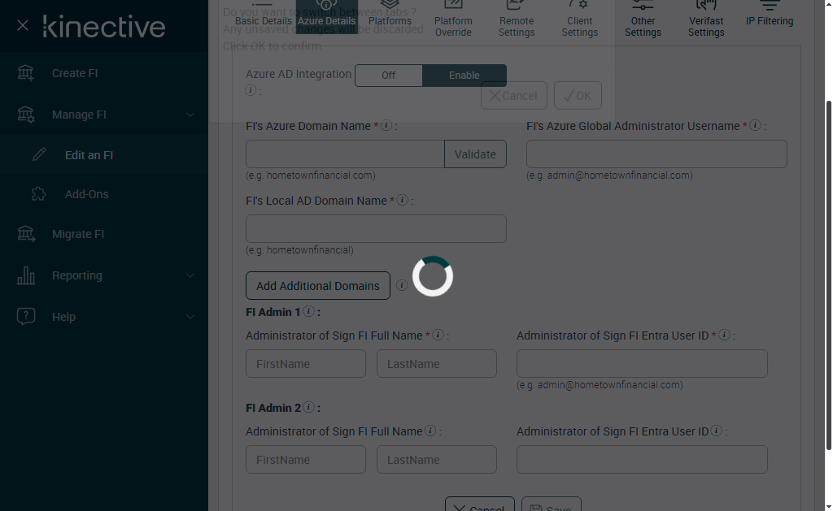Viewport: 833px width, 511px height.
Task: Click FI Admin 1 Entra User ID field
Action: tap(642, 363)
